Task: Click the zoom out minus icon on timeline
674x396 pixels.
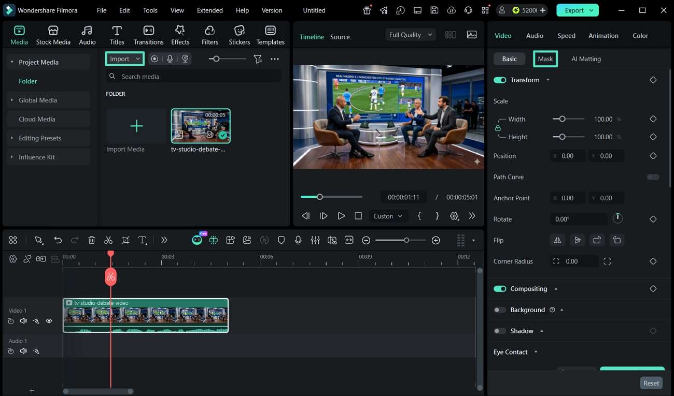Action: click(x=366, y=240)
